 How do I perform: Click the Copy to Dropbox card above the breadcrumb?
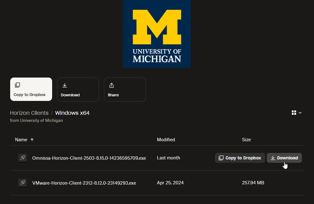coord(31,89)
